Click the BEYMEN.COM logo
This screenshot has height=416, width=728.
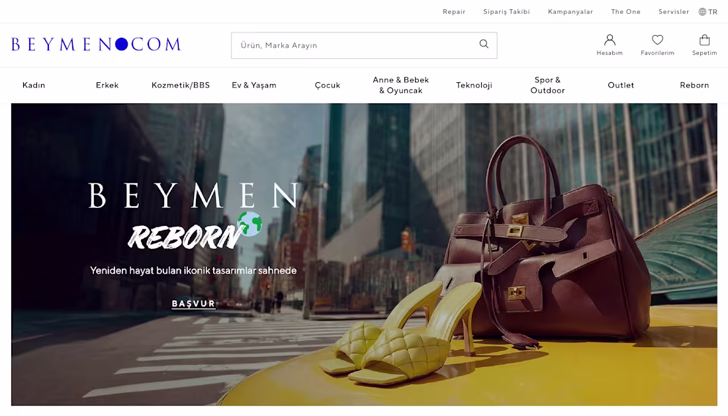pyautogui.click(x=97, y=44)
